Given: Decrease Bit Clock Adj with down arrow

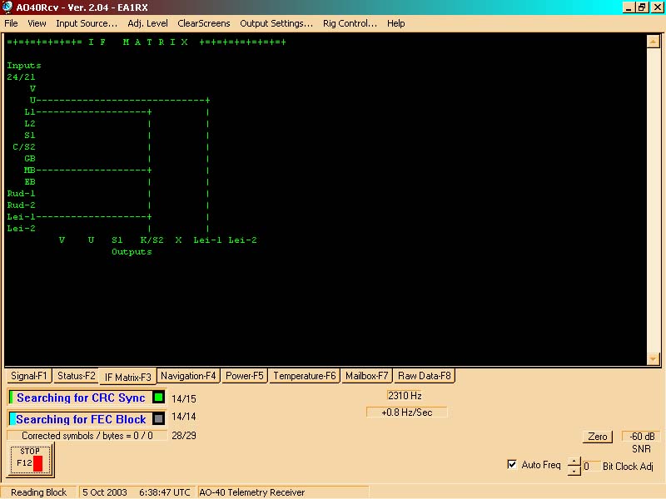Looking at the screenshot, I should (x=574, y=471).
